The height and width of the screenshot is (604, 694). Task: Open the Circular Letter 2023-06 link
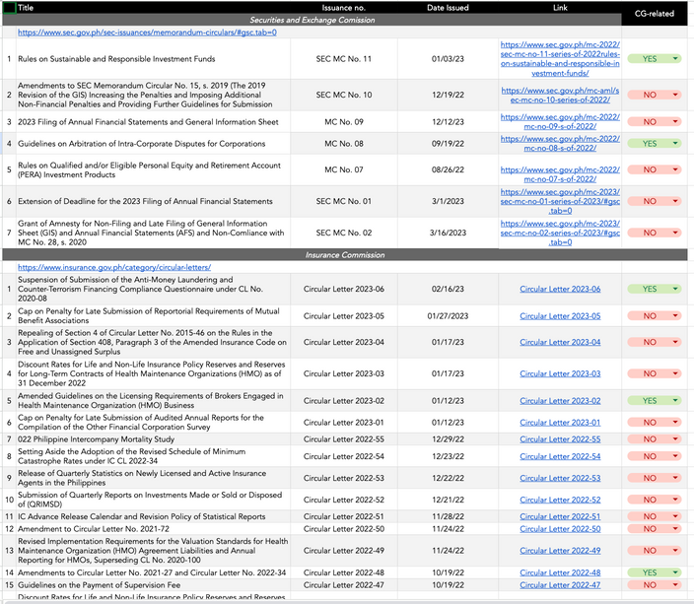click(x=560, y=289)
